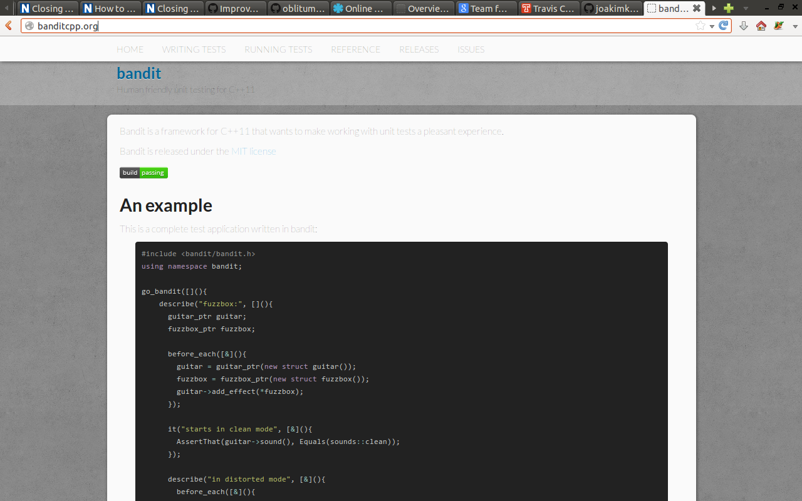802x501 pixels.
Task: Click the 'describe("in distorted mode"' line
Action: (247, 479)
